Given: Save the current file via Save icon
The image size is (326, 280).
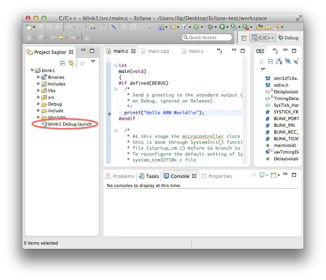Looking at the screenshot, I should [x=40, y=26].
